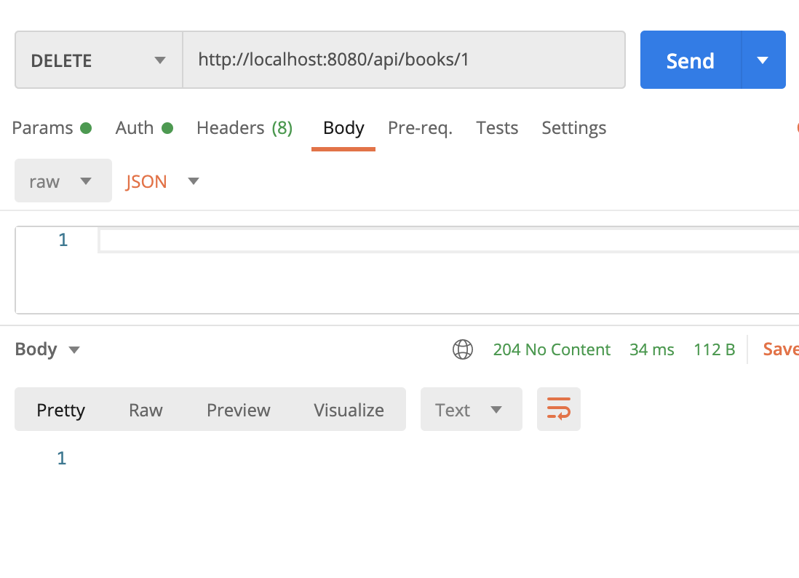Select the Visualize response view
The height and width of the screenshot is (578, 799).
349,410
